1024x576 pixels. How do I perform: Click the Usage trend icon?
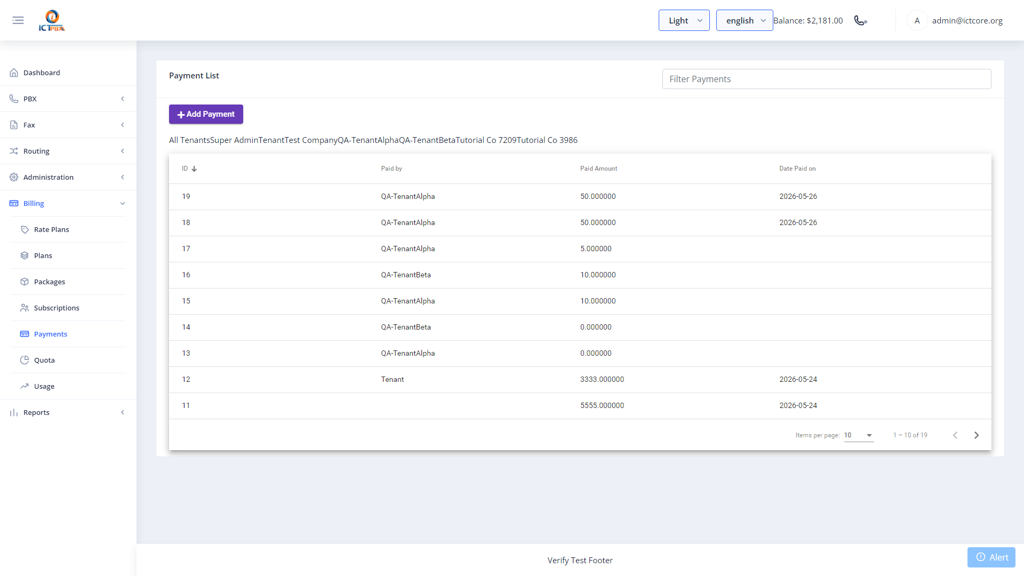tap(25, 386)
